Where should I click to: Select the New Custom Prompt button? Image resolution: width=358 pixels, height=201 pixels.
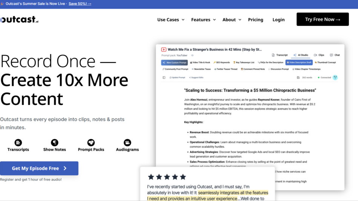tap(174, 62)
